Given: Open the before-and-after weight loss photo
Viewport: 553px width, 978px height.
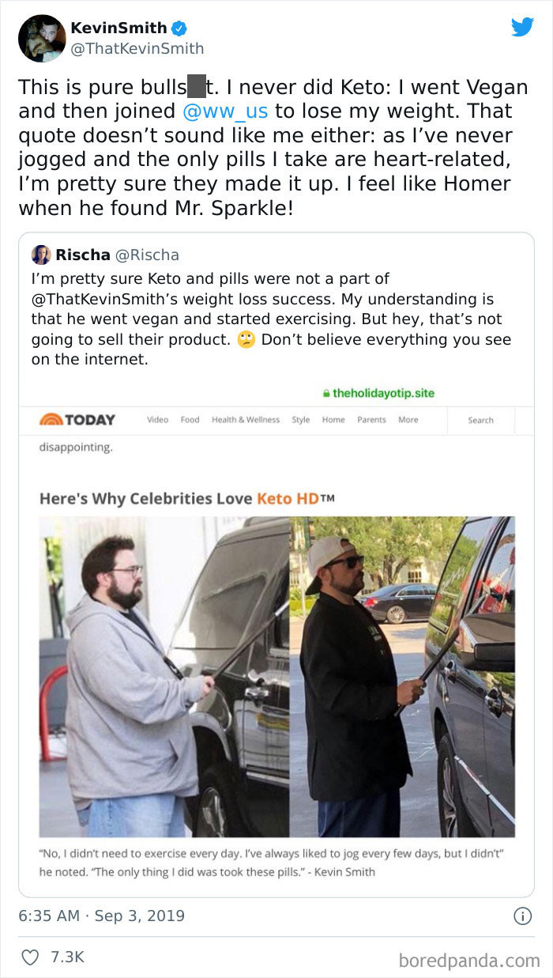Looking at the screenshot, I should tap(276, 676).
